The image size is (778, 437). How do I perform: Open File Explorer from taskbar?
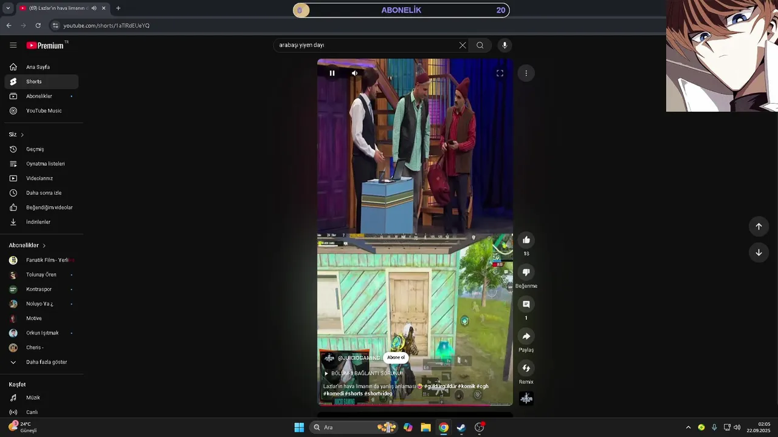pyautogui.click(x=425, y=427)
